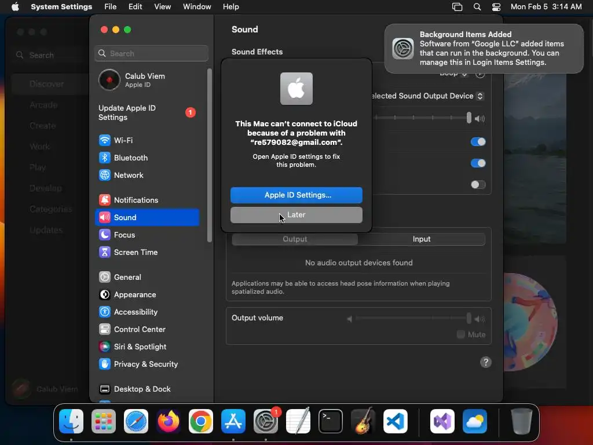Select Arcade in App Store window
The image size is (593, 445).
43,105
